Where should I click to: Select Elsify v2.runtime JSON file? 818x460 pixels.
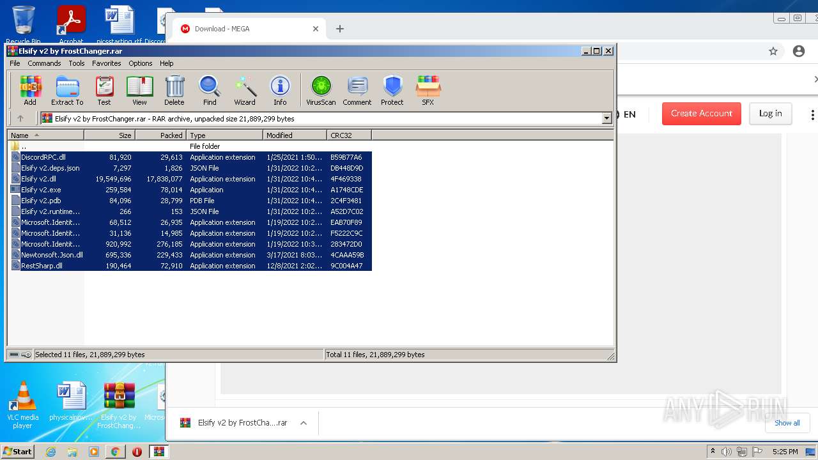point(190,211)
